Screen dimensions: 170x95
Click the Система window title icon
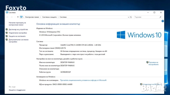tap(7, 12)
